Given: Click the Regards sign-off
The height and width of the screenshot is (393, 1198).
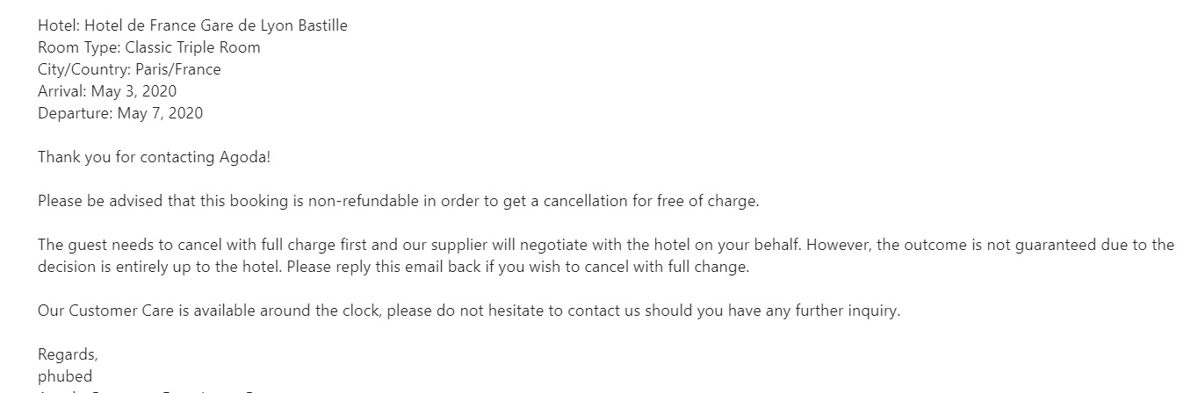Looking at the screenshot, I should point(68,354).
